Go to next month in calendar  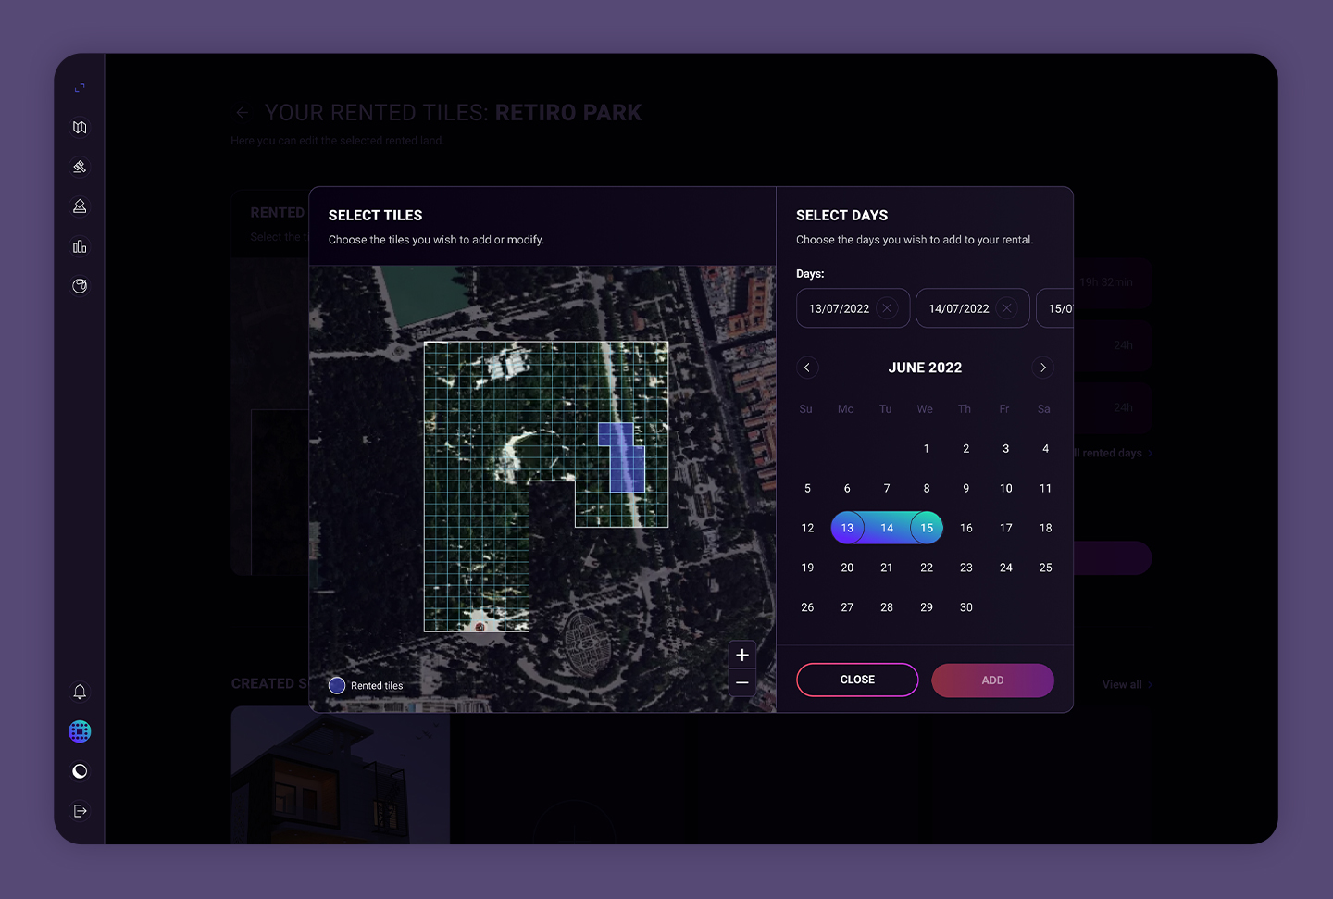pyautogui.click(x=1042, y=368)
